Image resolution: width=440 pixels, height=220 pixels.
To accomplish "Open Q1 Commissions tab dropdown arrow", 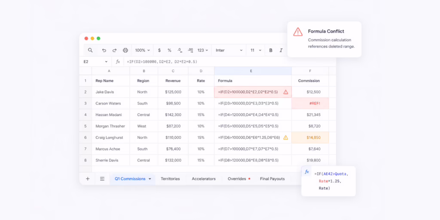I will pos(150,179).
